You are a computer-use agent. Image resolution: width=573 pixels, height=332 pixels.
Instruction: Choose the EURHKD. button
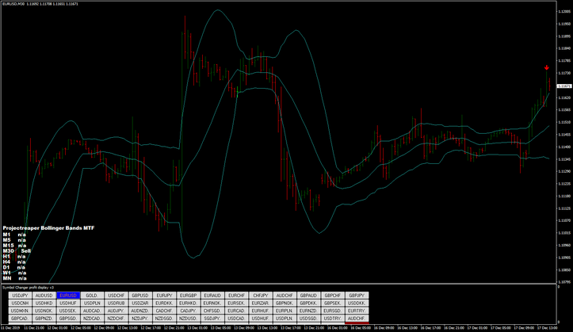coord(189,303)
